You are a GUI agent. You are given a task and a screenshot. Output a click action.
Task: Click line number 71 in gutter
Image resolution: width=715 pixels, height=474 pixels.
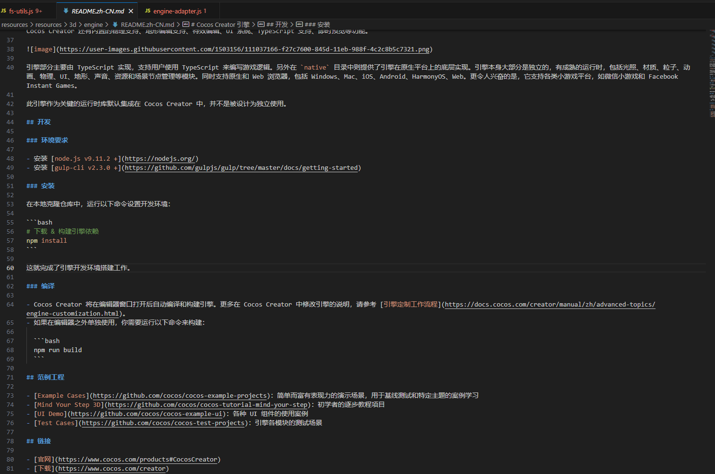click(10, 378)
